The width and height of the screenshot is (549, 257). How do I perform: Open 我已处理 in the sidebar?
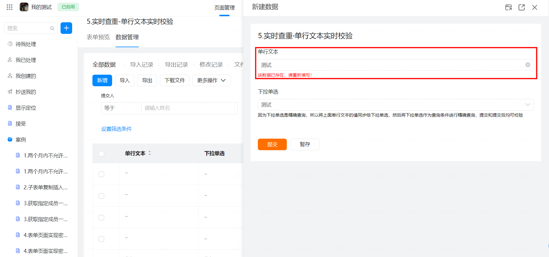(26, 60)
